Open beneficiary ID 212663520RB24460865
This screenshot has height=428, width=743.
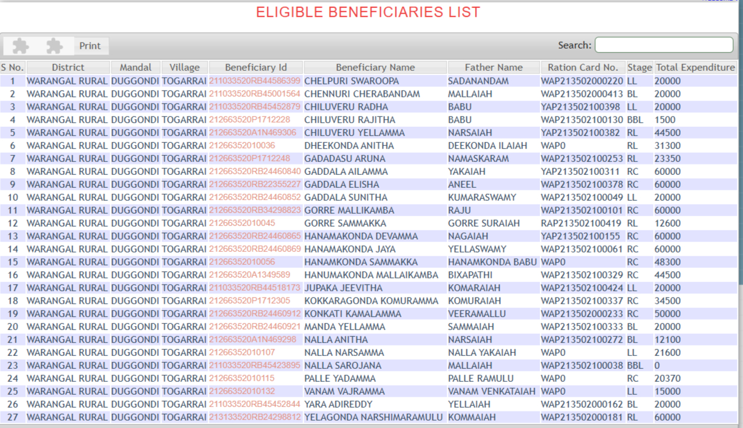point(255,236)
